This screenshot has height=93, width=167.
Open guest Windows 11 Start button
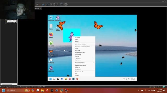pos(50,79)
